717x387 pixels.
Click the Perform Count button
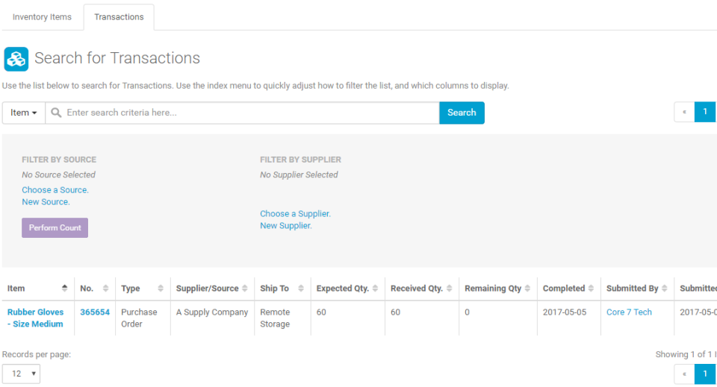point(55,227)
